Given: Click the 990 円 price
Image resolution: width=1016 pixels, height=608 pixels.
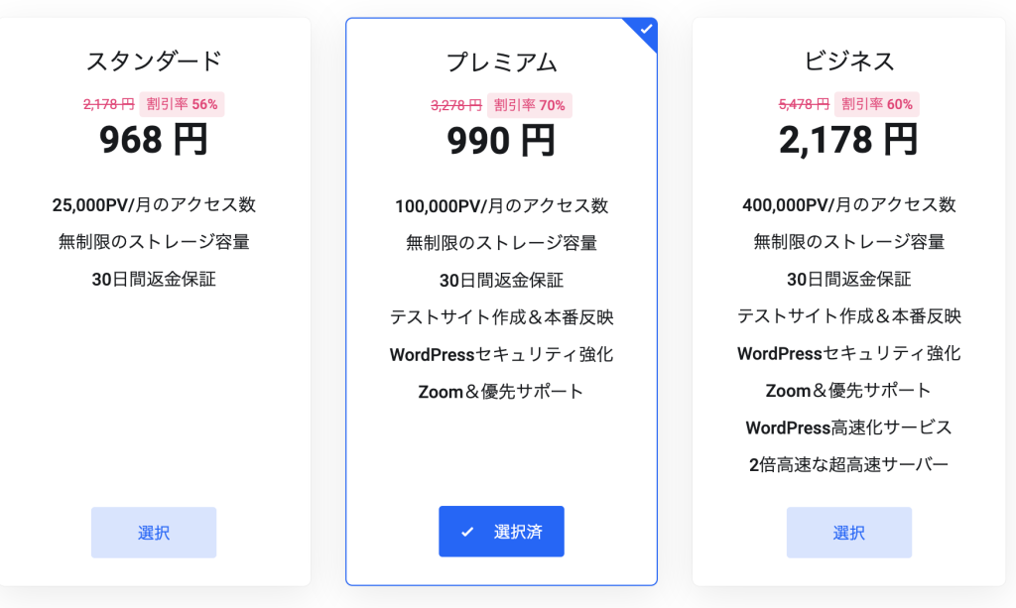Looking at the screenshot, I should click(501, 141).
